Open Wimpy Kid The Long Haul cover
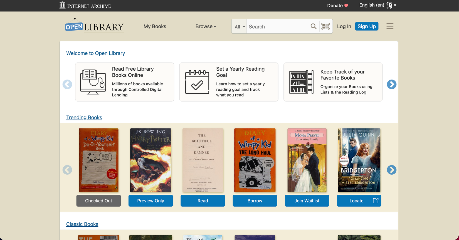 pyautogui.click(x=255, y=160)
